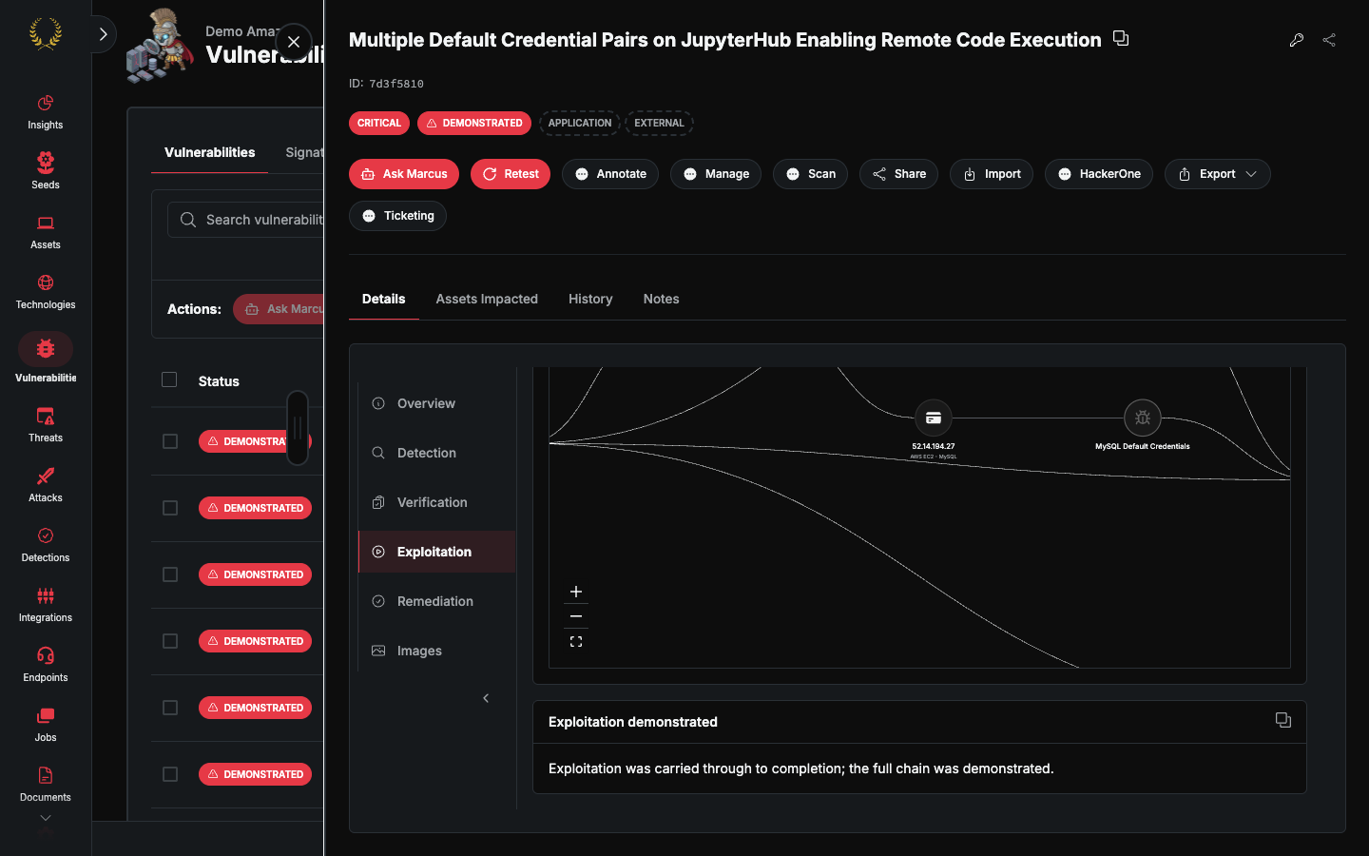Open the Export dropdown
Image resolution: width=1369 pixels, height=856 pixels.
(1217, 174)
